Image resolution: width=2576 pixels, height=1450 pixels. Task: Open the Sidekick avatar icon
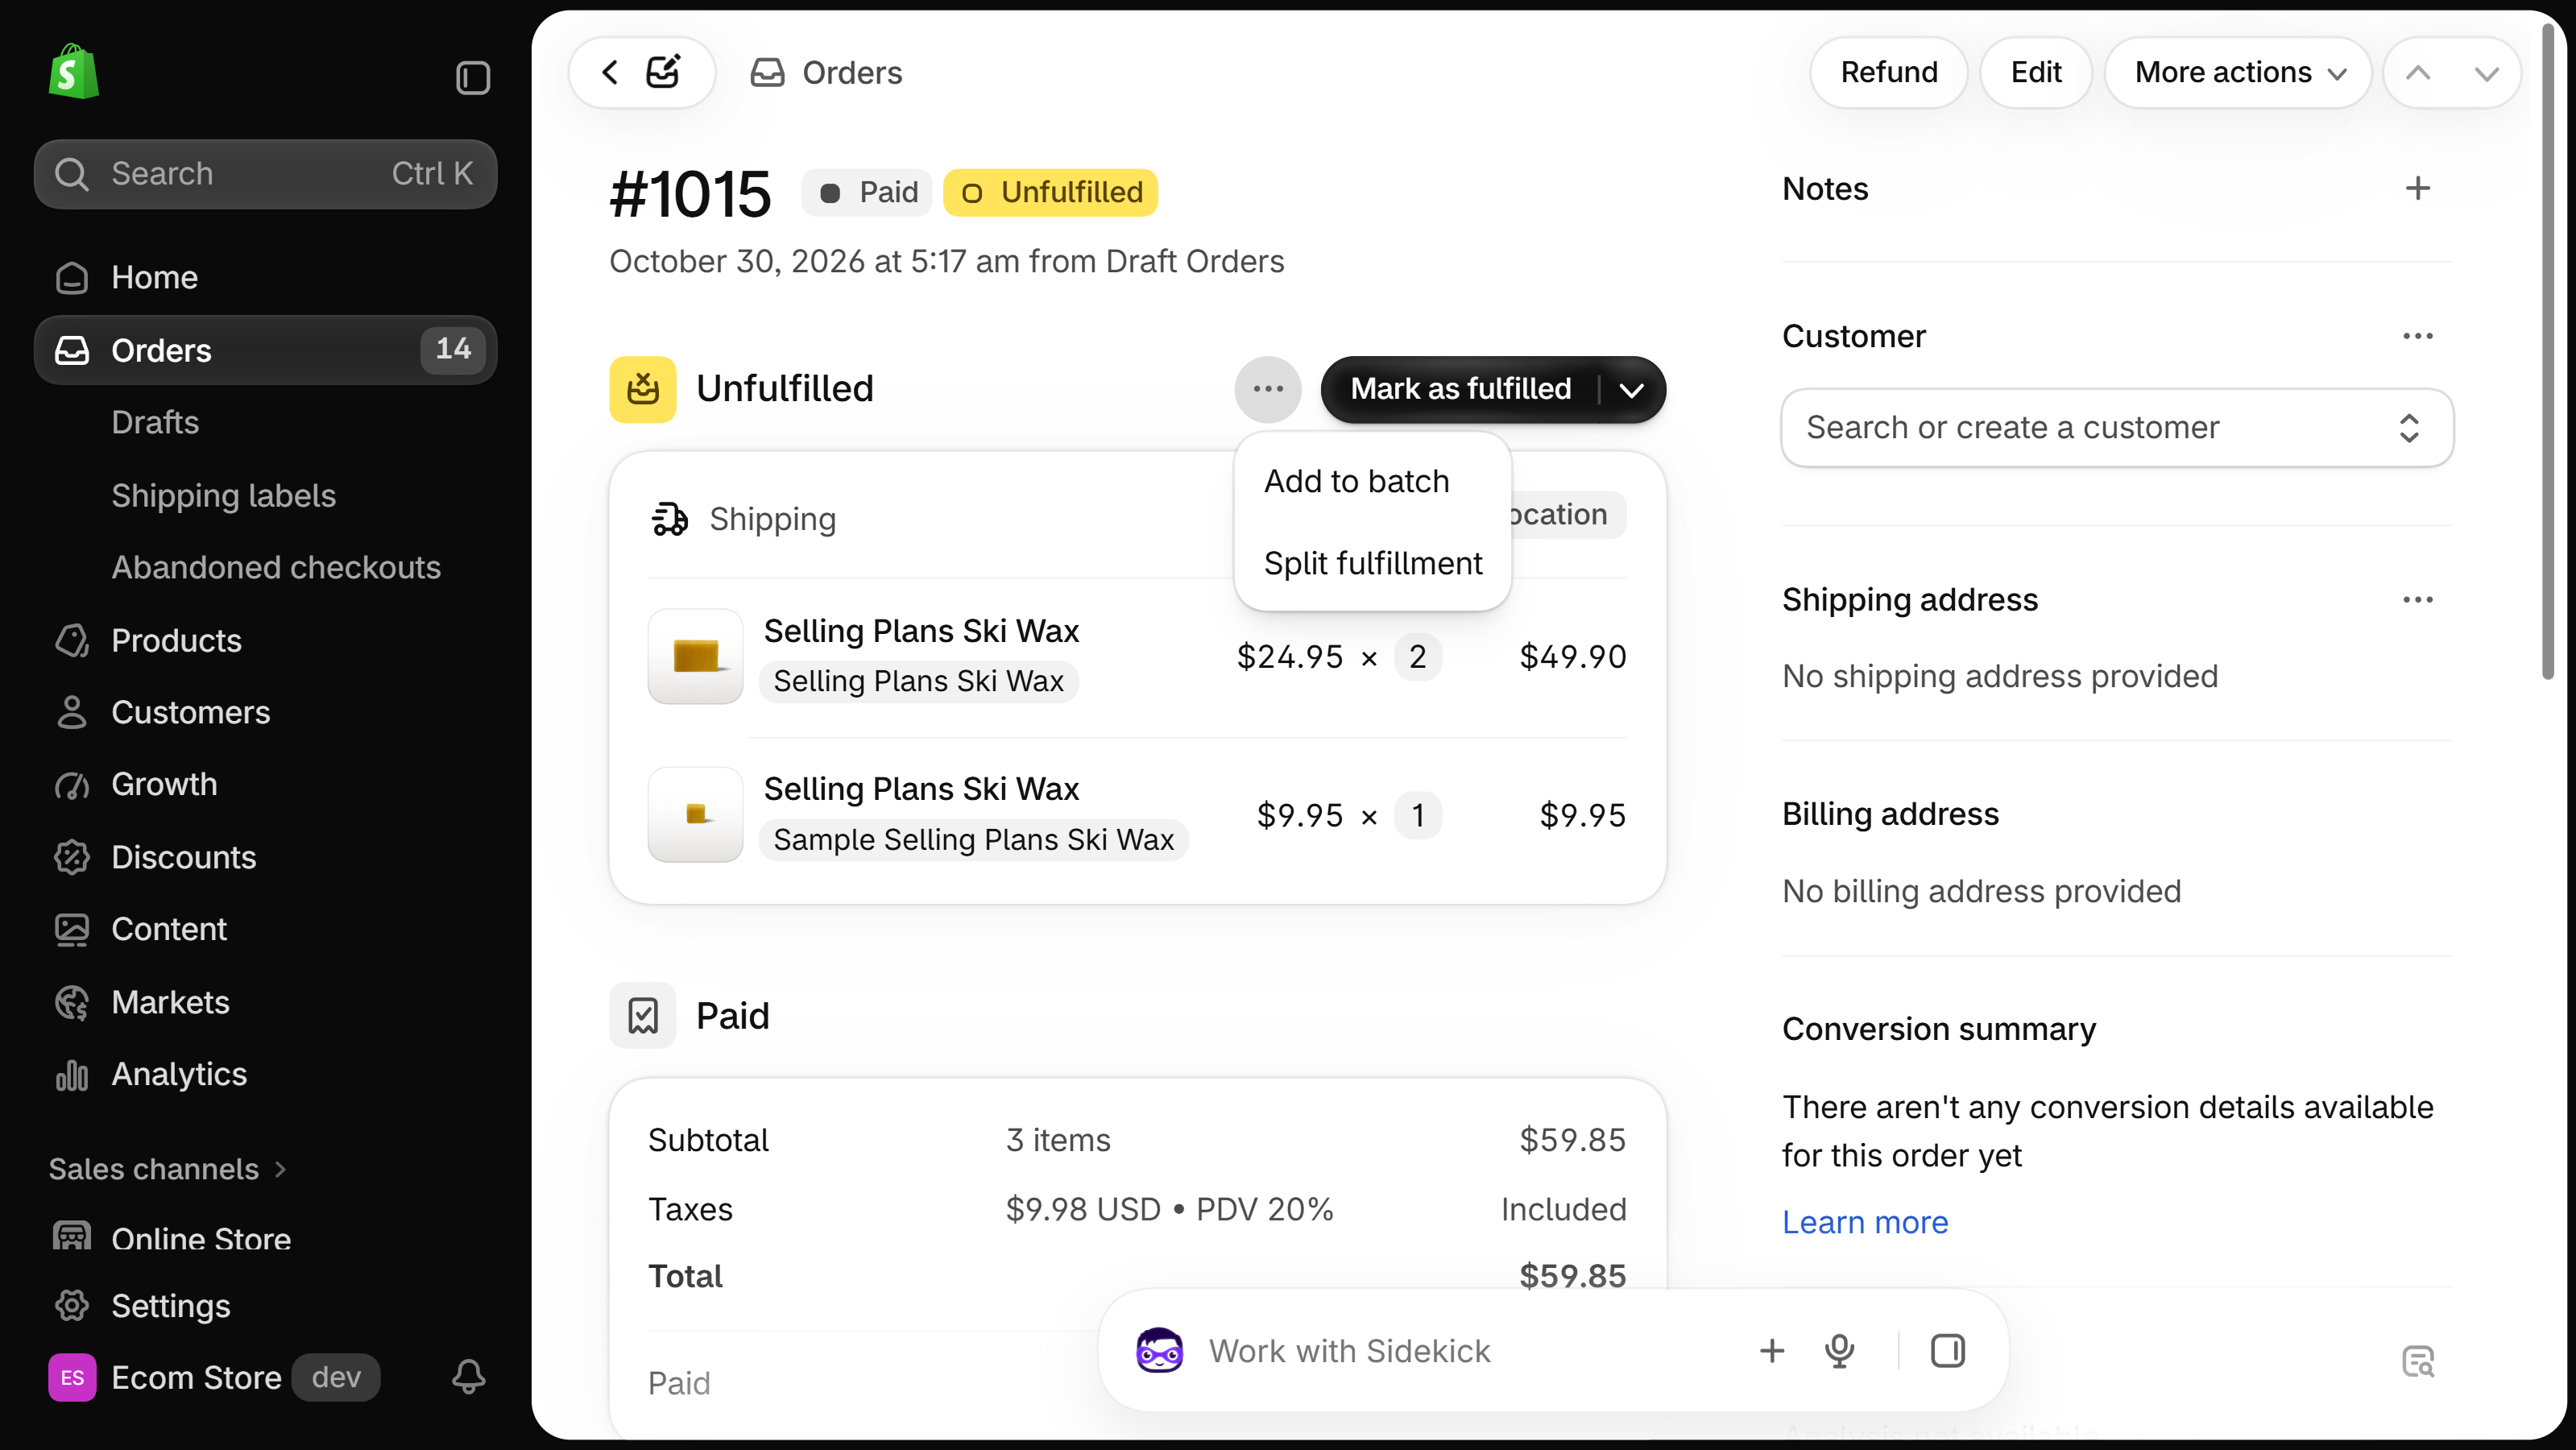click(x=1159, y=1351)
